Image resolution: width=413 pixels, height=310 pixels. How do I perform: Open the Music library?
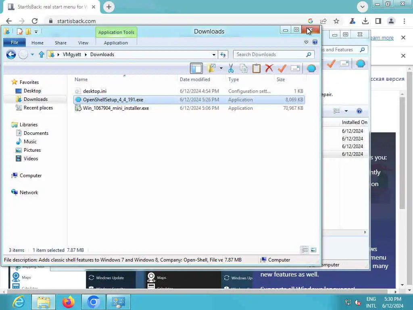coord(30,142)
